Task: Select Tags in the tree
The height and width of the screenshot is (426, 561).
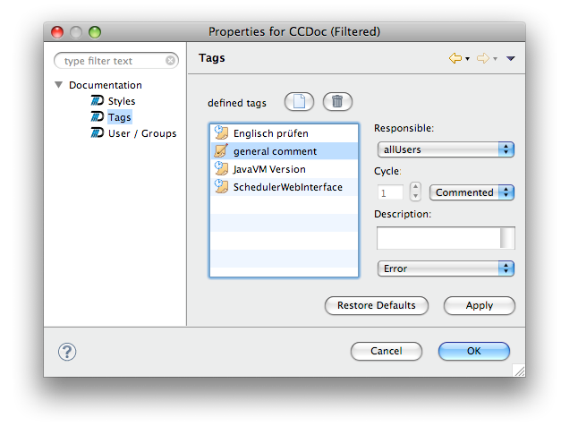Action: click(x=120, y=117)
